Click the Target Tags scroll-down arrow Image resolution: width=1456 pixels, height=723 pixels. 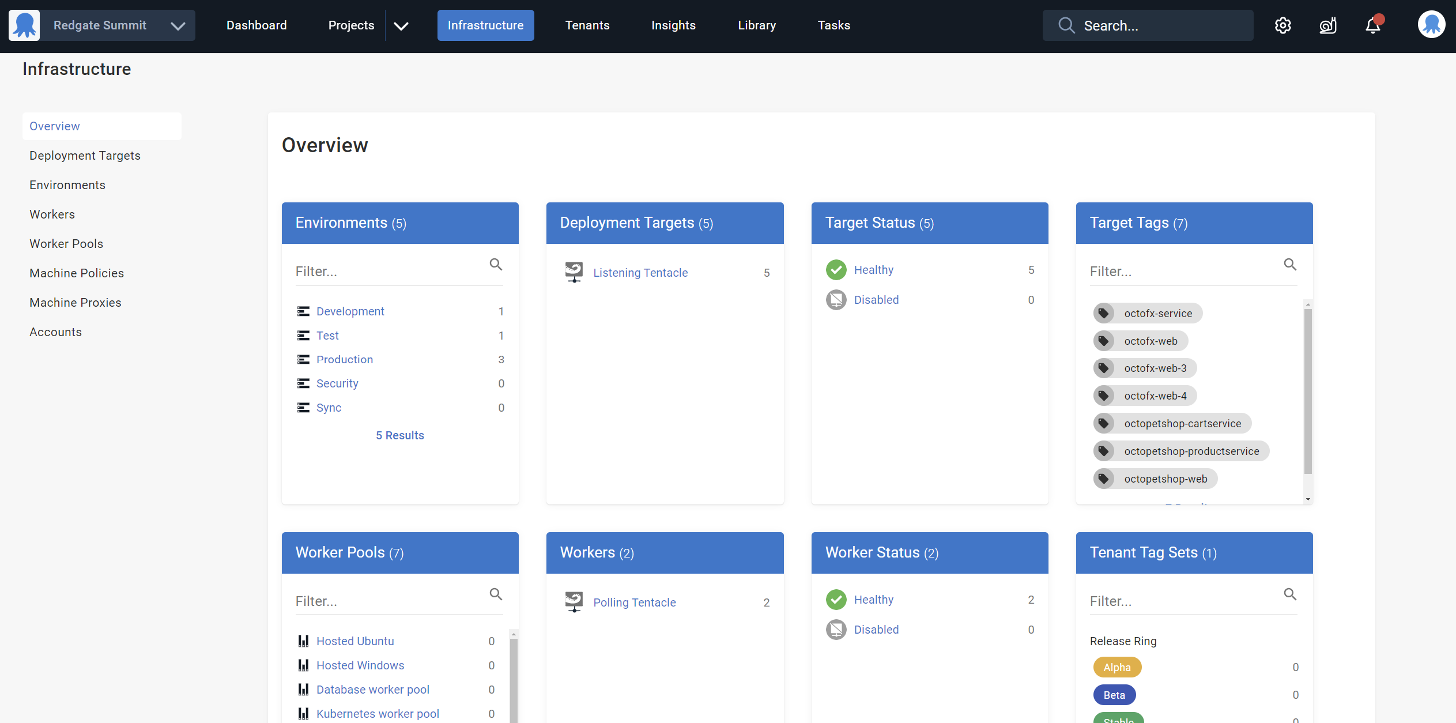(1308, 499)
